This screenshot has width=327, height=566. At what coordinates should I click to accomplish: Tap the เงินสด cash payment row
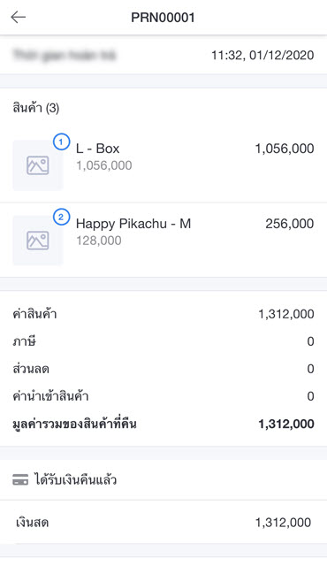coord(163,523)
